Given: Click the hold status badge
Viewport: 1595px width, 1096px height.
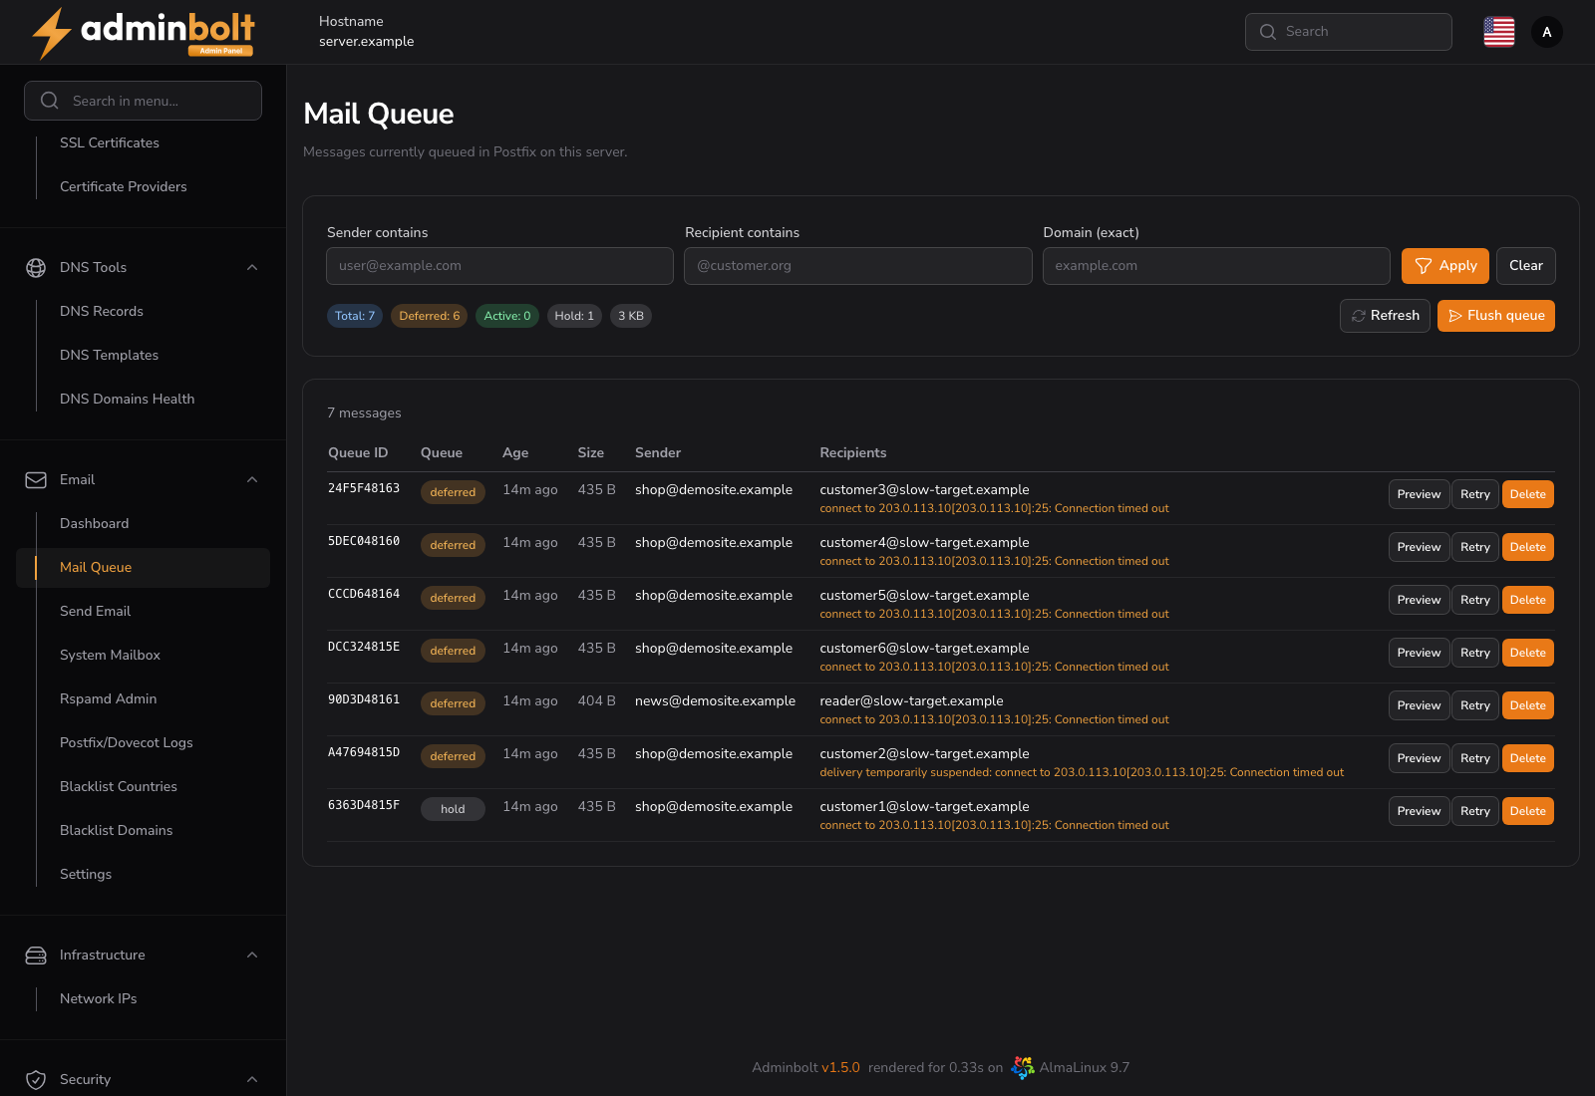Looking at the screenshot, I should pos(453,809).
